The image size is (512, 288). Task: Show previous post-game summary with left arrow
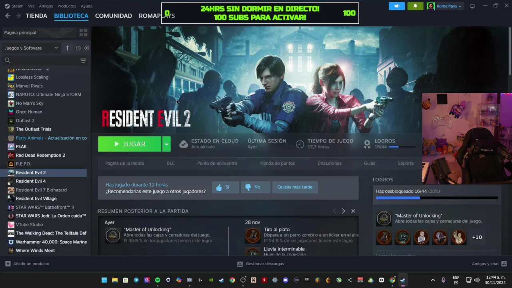pos(334,211)
